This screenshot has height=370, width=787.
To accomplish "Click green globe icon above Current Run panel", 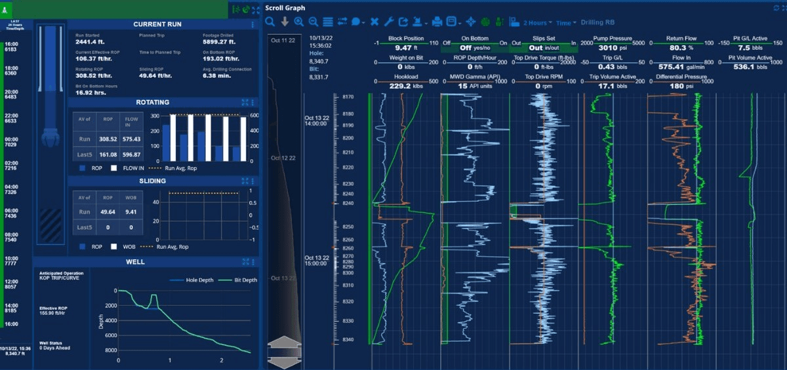I will pyautogui.click(x=246, y=9).
